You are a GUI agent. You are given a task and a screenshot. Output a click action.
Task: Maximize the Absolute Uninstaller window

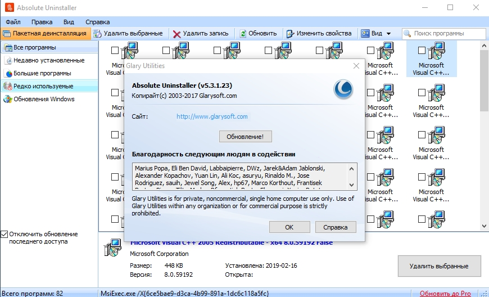(450, 7)
